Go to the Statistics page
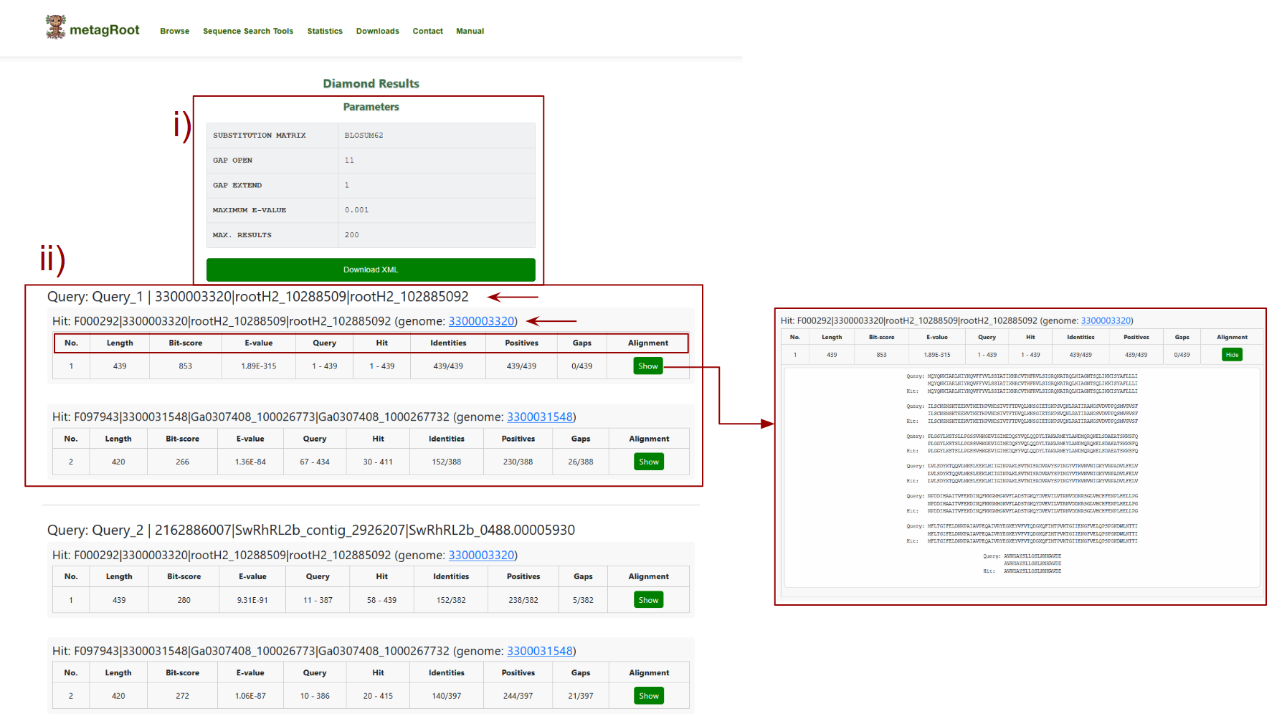Viewport: 1287px width, 724px height. pos(325,32)
